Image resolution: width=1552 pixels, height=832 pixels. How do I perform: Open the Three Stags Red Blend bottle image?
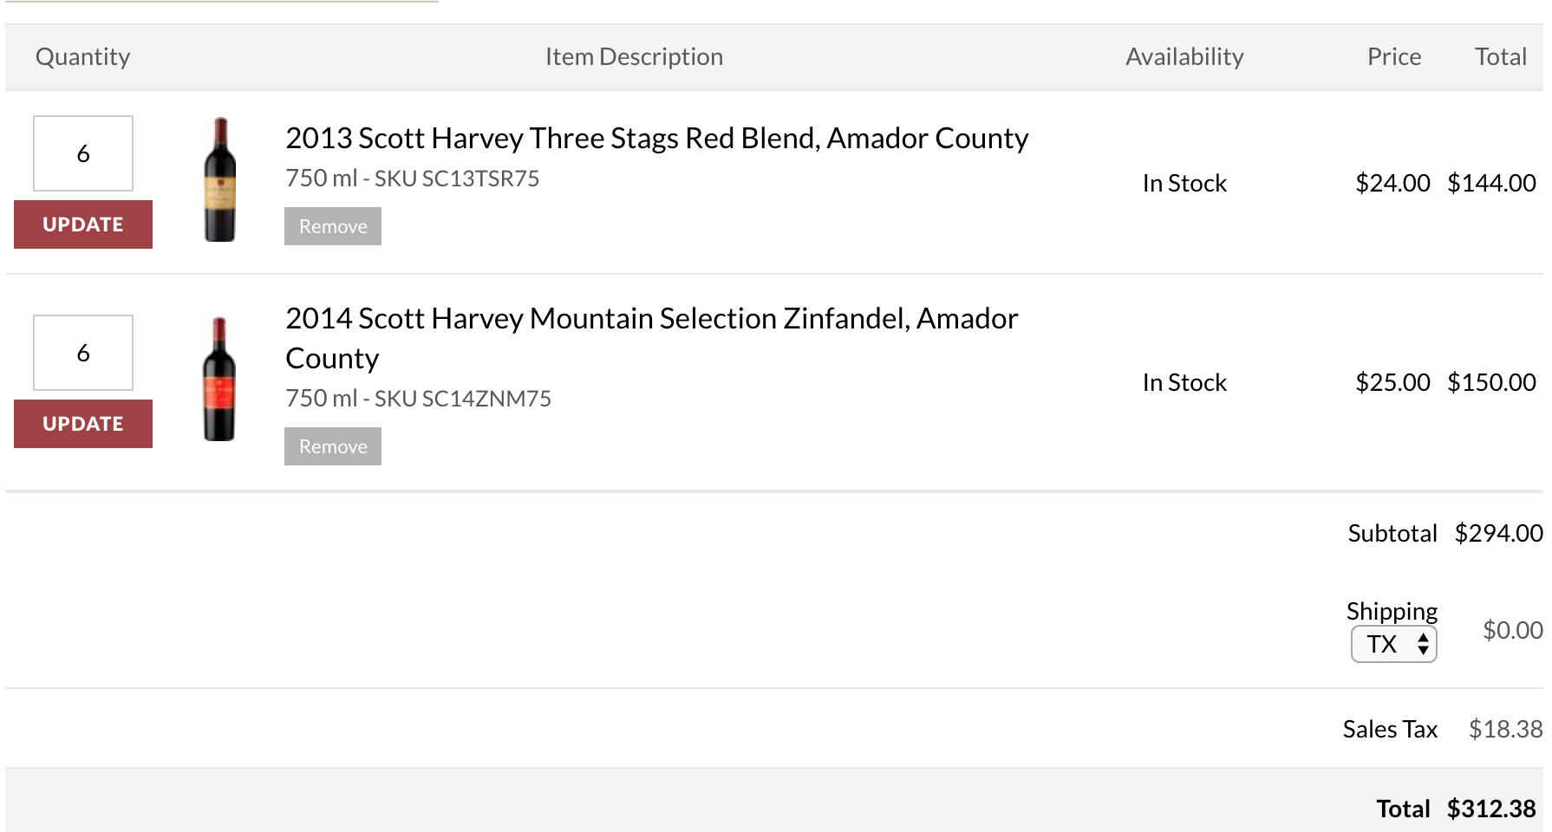[220, 179]
